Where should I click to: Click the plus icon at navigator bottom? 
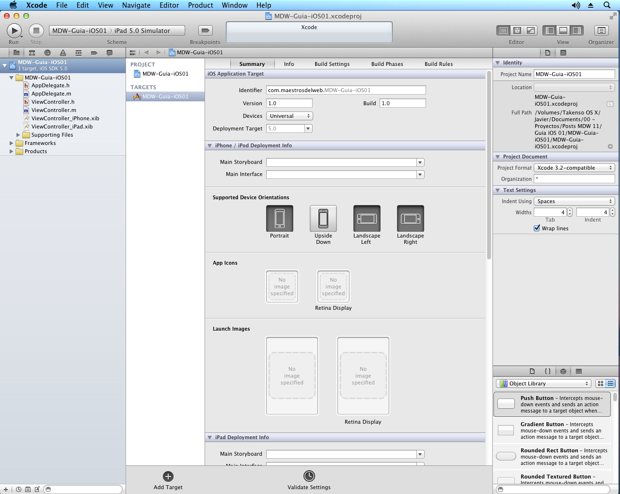pos(6,490)
